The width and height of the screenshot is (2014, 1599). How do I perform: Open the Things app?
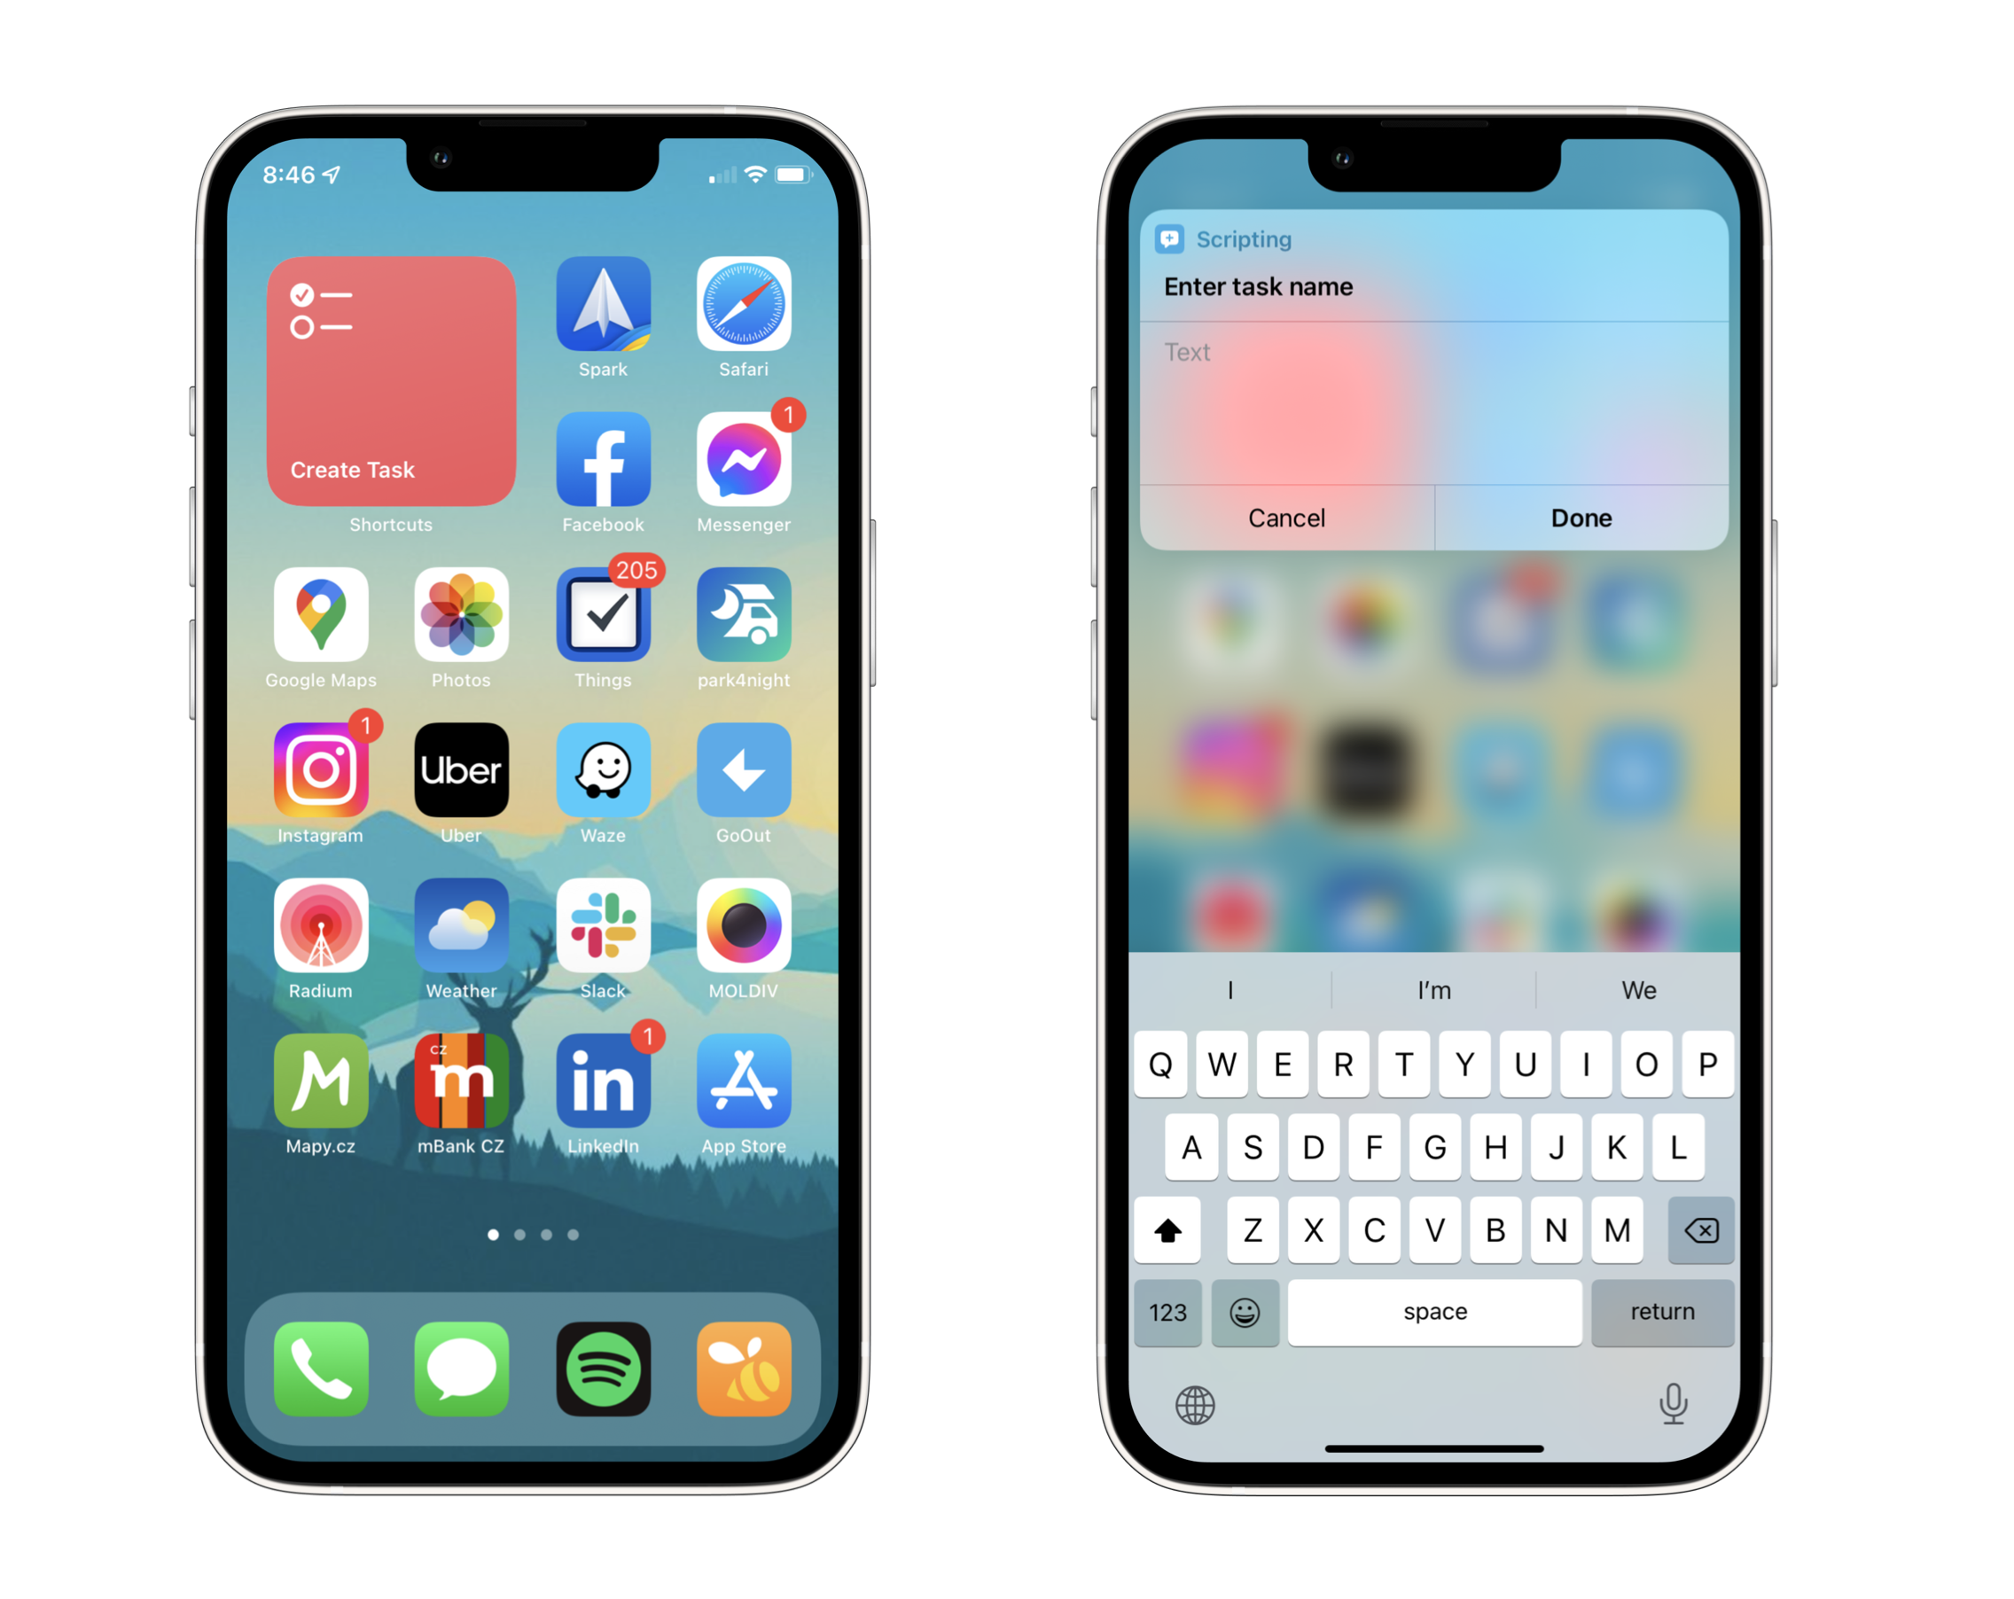coord(605,618)
